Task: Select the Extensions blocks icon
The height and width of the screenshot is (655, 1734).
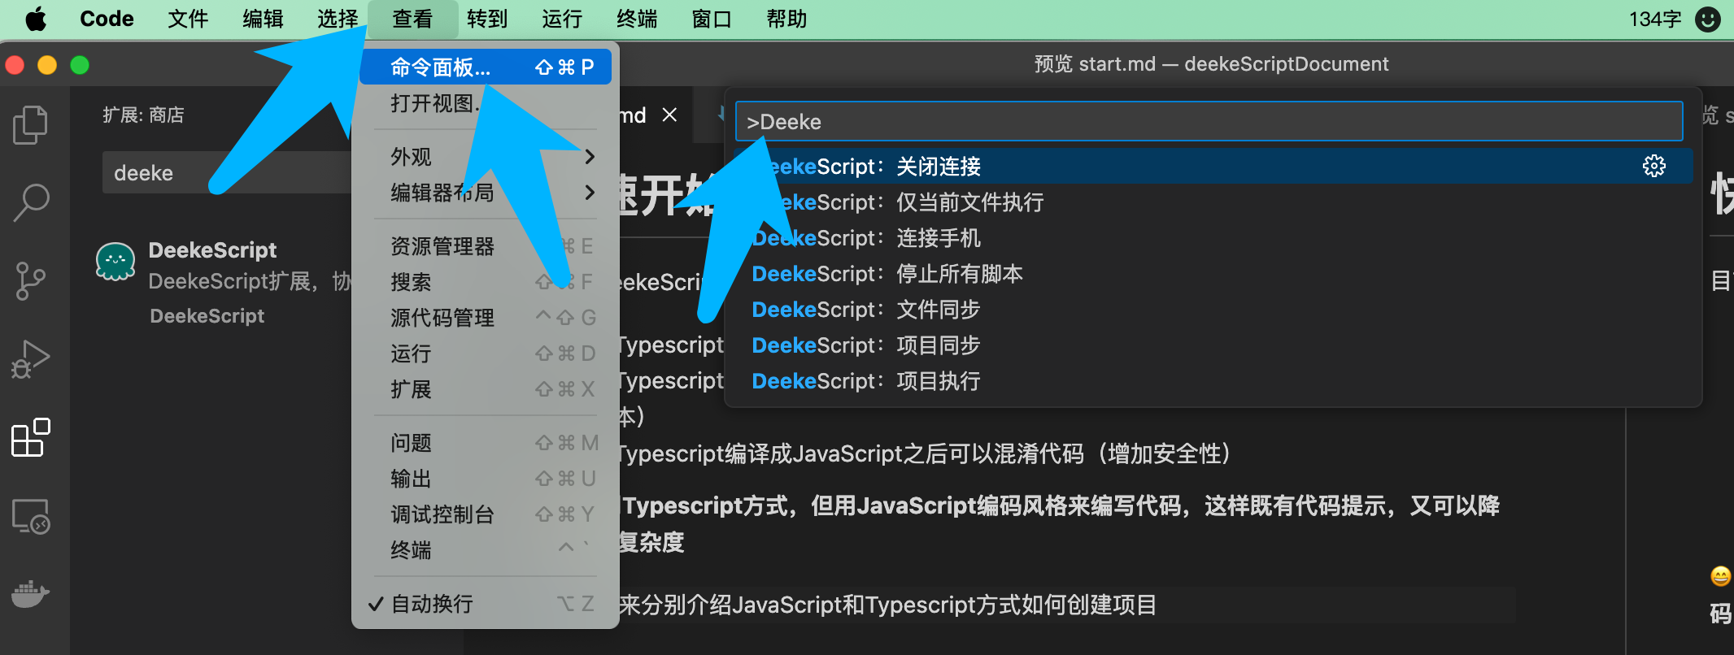Action: coord(31,438)
